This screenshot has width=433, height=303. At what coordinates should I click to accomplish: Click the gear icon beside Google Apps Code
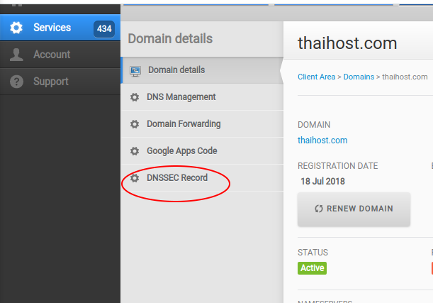click(x=135, y=151)
